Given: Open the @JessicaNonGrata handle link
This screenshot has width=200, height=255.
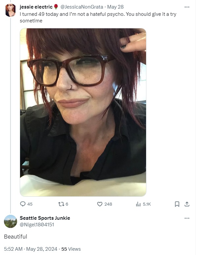Looking at the screenshot, I should [x=82, y=7].
